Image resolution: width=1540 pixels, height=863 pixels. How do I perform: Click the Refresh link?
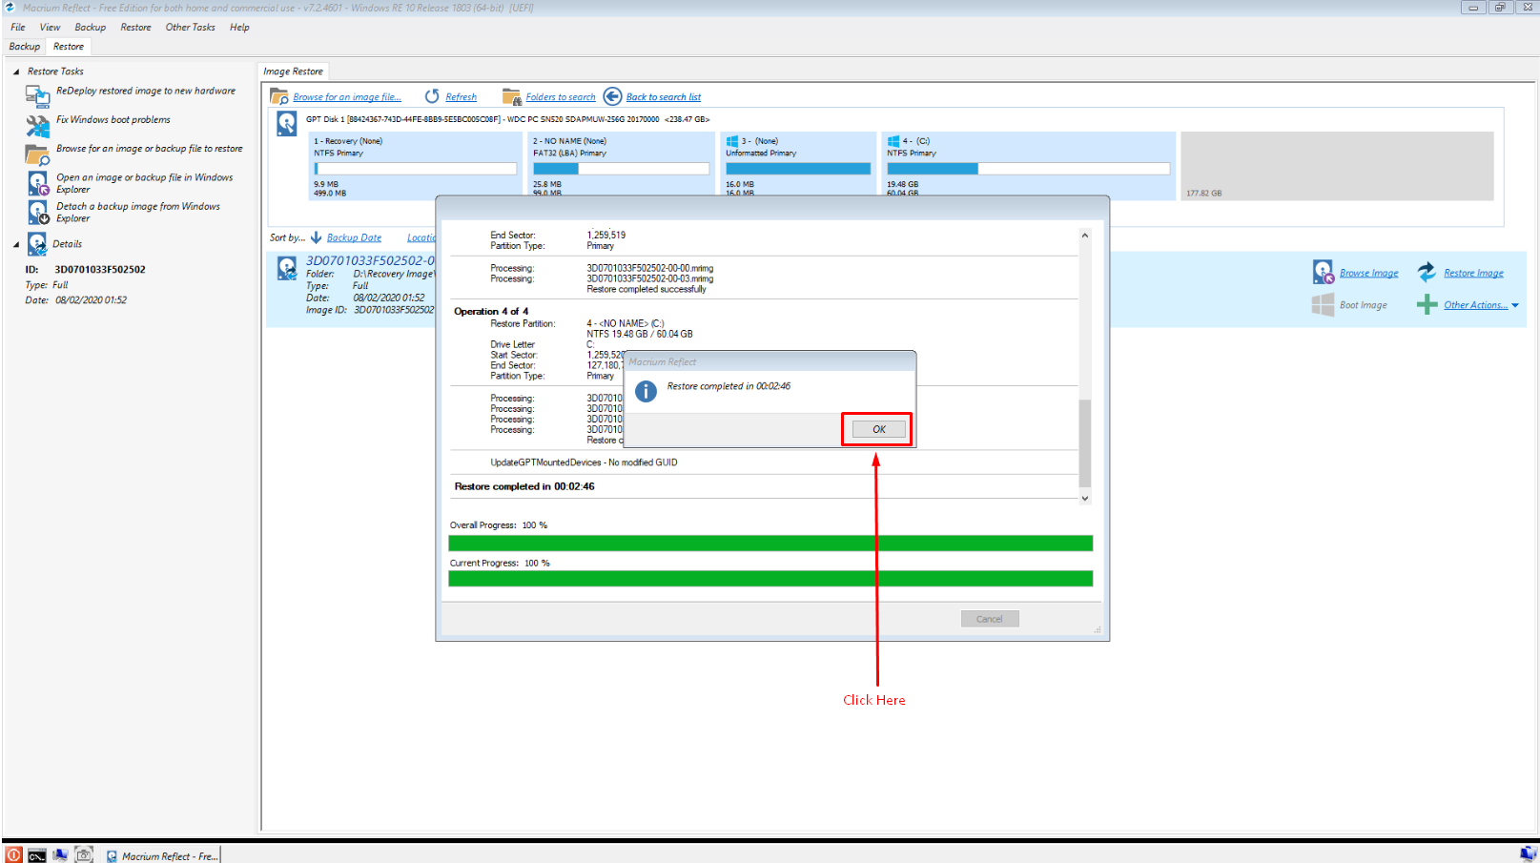pyautogui.click(x=461, y=97)
